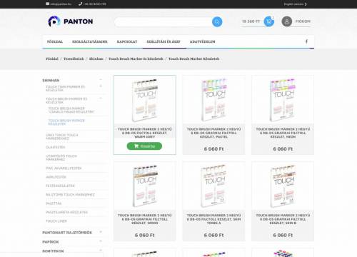Go to Touch Brush Marker és készletek breadcrumb
Screen dimensions: 357x257
(136, 59)
